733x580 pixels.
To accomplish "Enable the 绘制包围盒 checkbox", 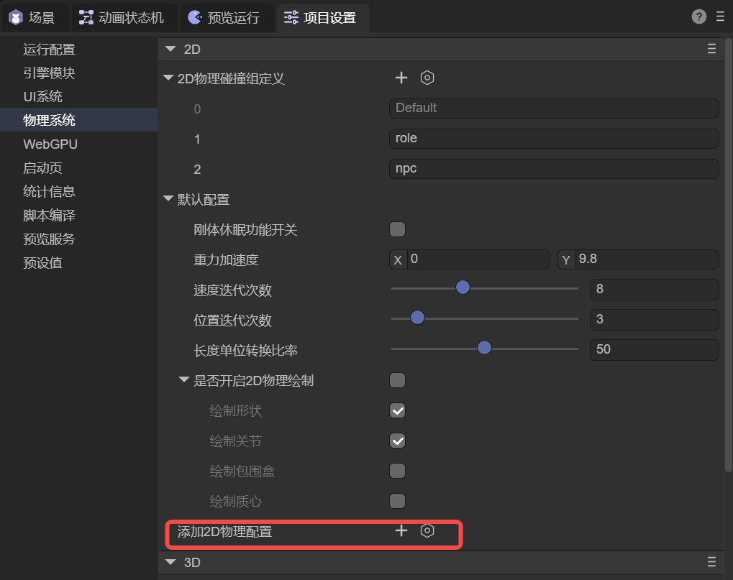I will pos(397,471).
